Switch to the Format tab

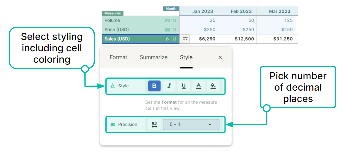point(118,57)
